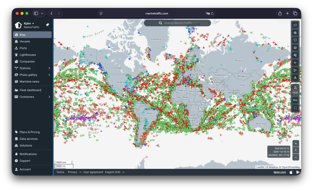Image resolution: width=313 pixels, height=191 pixels.
Task: Click the vessel filters icon
Action: pos(295,33)
